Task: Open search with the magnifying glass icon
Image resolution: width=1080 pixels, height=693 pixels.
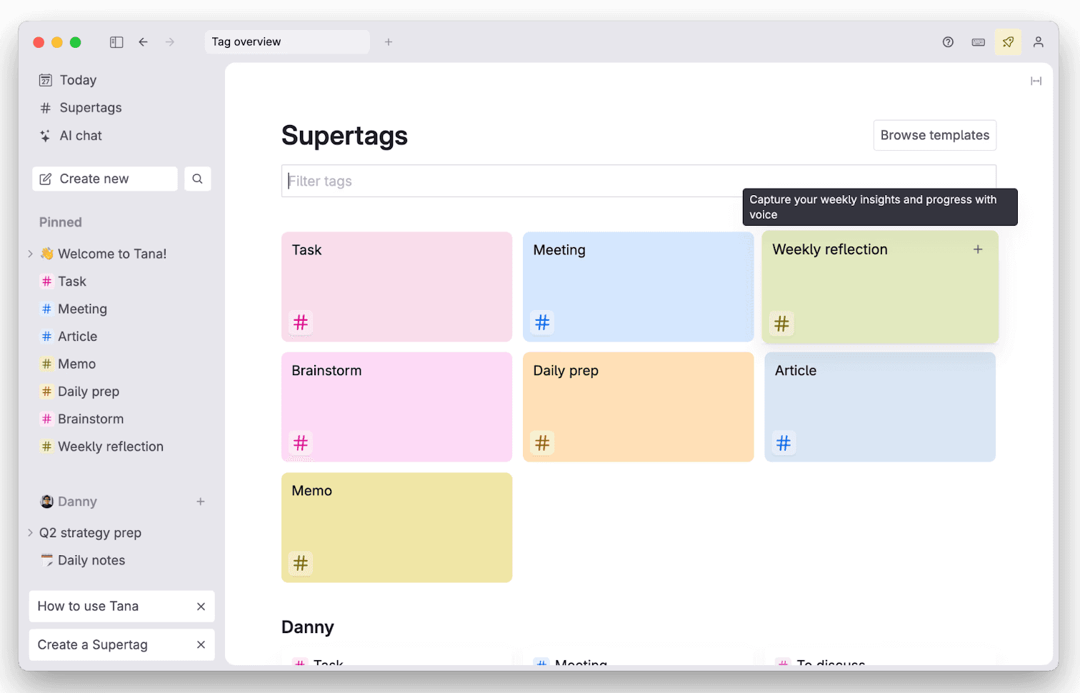Action: (197, 179)
